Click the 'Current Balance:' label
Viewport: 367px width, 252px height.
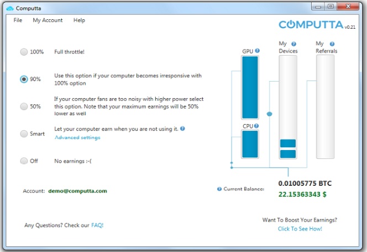click(244, 189)
